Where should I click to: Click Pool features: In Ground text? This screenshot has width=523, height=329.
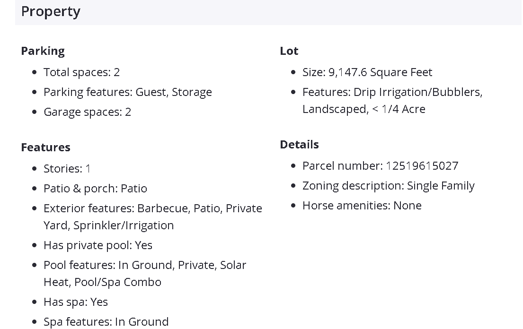[x=144, y=265]
